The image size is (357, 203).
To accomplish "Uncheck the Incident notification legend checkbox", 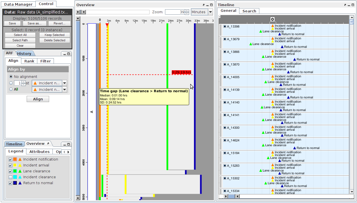I will coord(10,159).
